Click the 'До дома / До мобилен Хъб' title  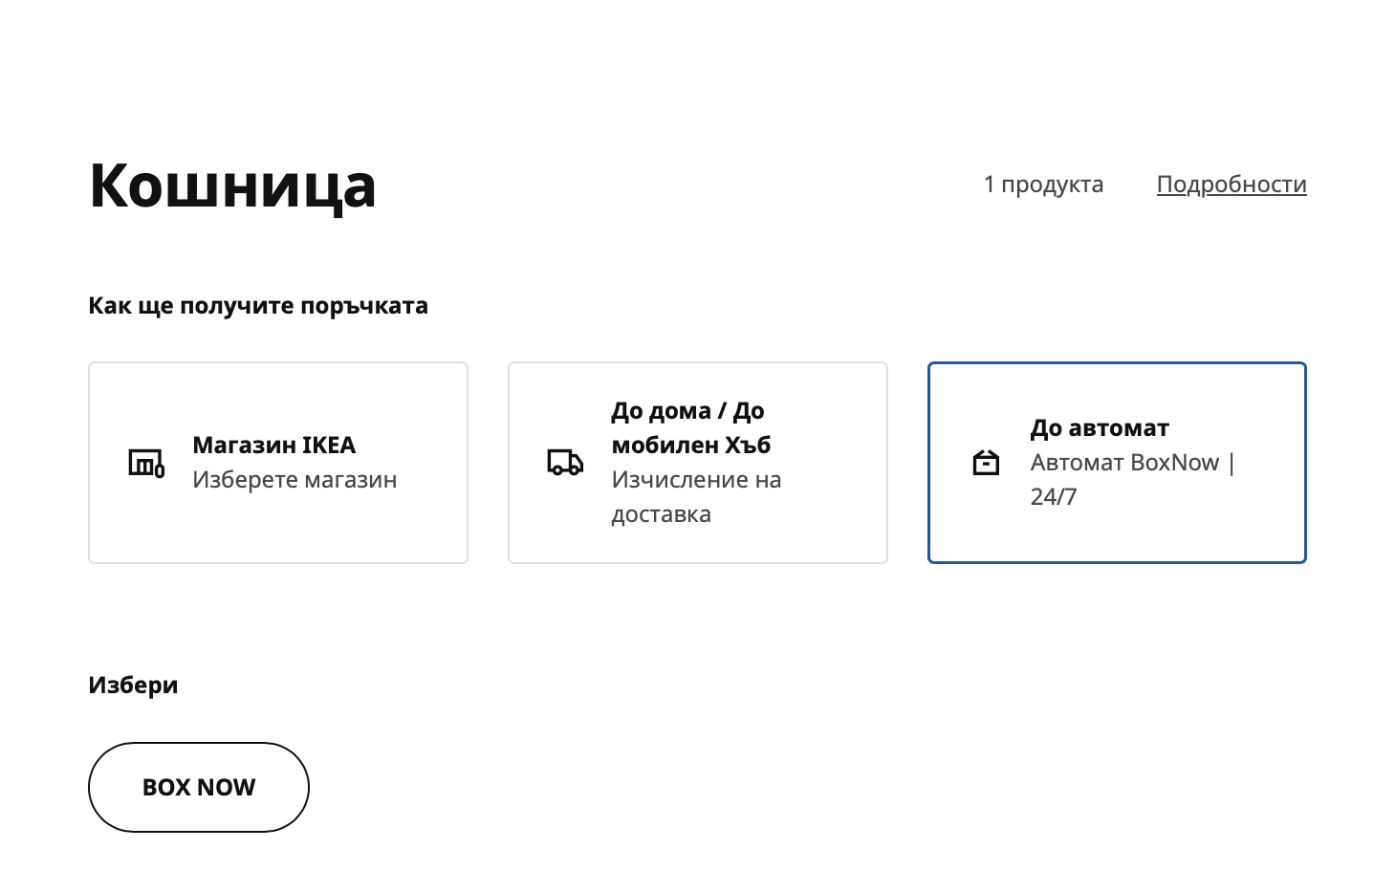coord(690,427)
